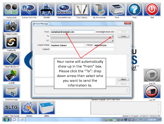This screenshot has width=164, height=124.
Task: Launch Select Monitor III
Action: click(x=12, y=59)
